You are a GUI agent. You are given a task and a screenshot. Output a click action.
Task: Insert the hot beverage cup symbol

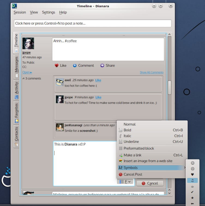coord(192,186)
